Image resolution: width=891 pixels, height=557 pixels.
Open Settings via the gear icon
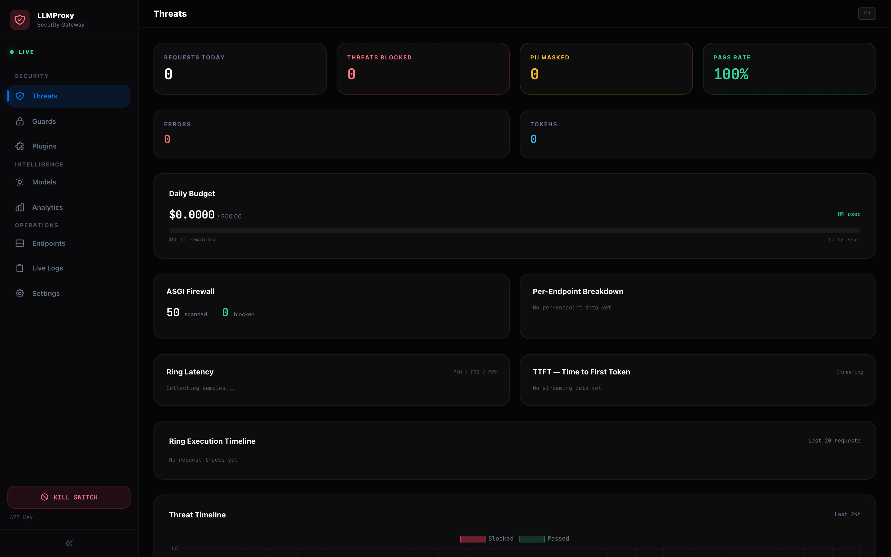tap(19, 293)
